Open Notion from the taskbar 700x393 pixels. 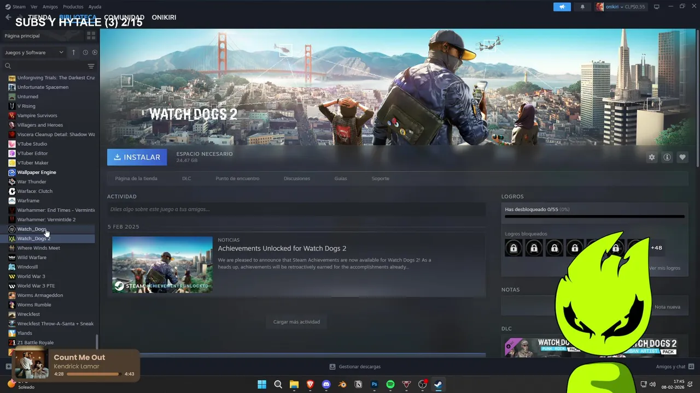pyautogui.click(x=358, y=384)
